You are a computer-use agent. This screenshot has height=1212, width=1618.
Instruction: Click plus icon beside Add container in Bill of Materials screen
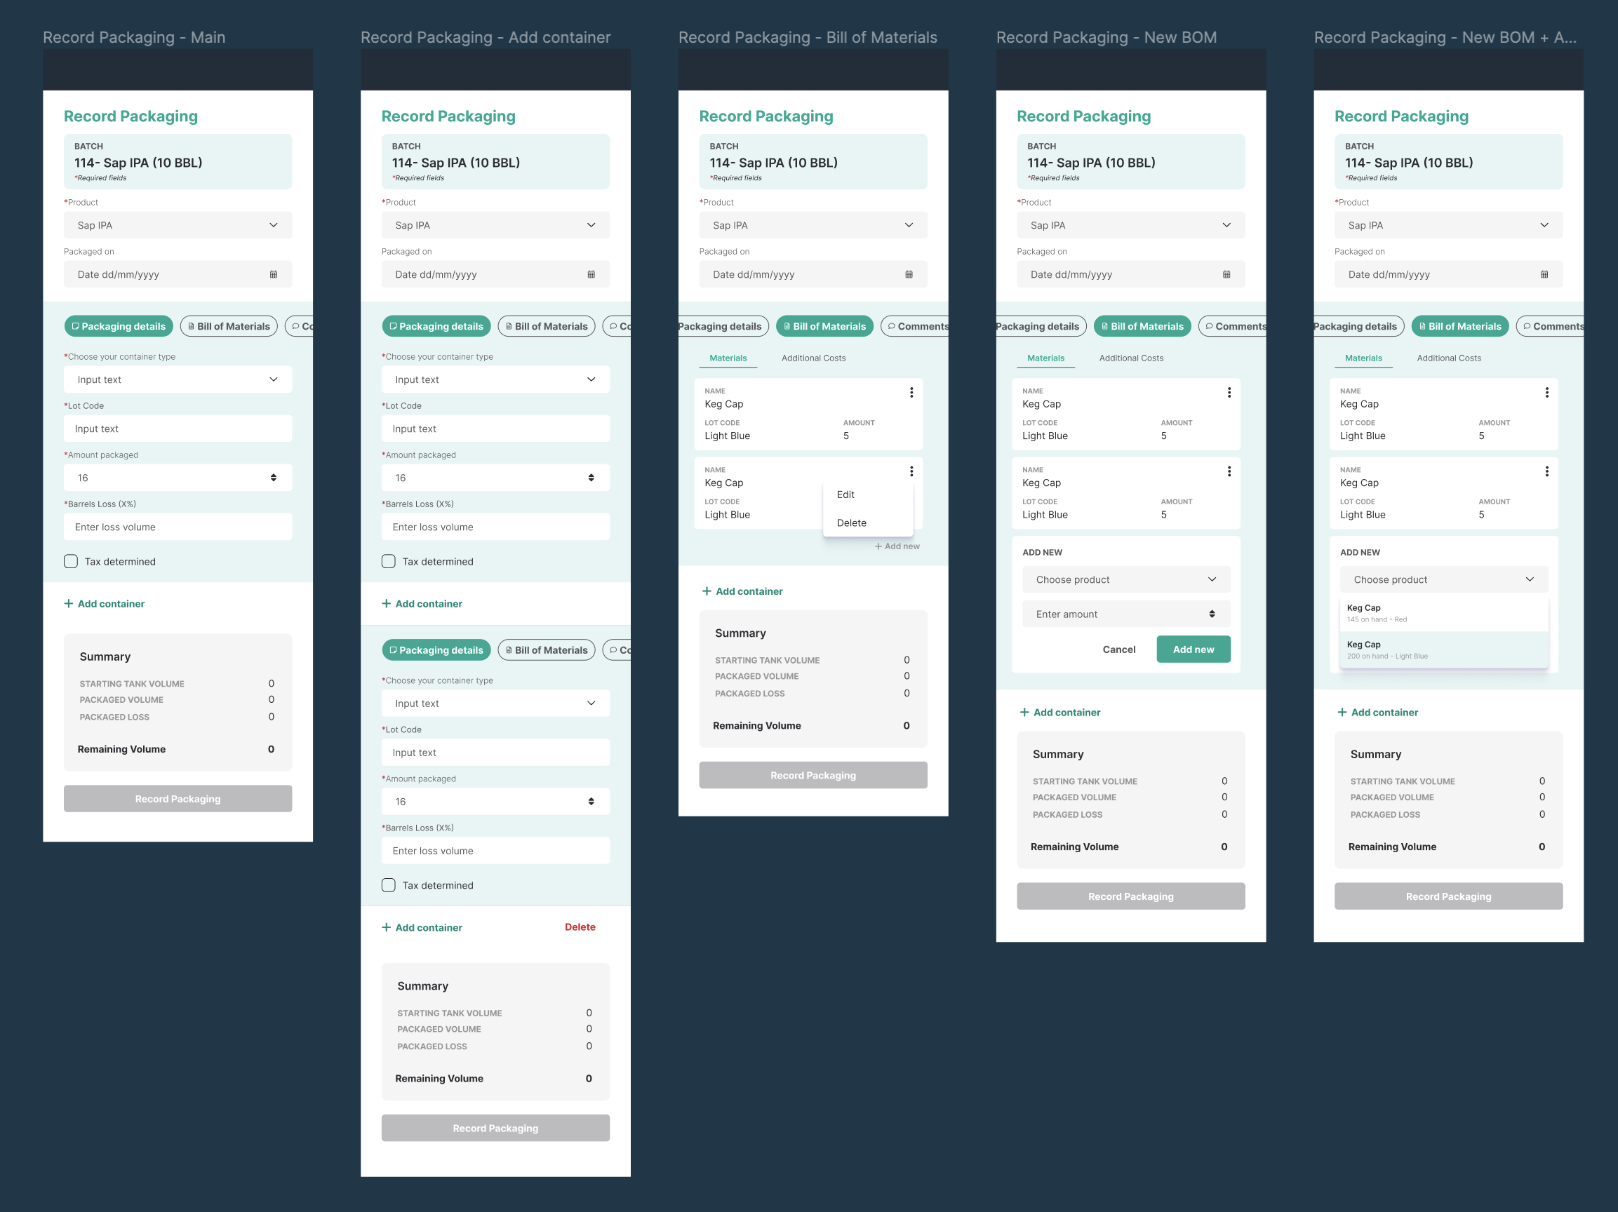point(707,591)
